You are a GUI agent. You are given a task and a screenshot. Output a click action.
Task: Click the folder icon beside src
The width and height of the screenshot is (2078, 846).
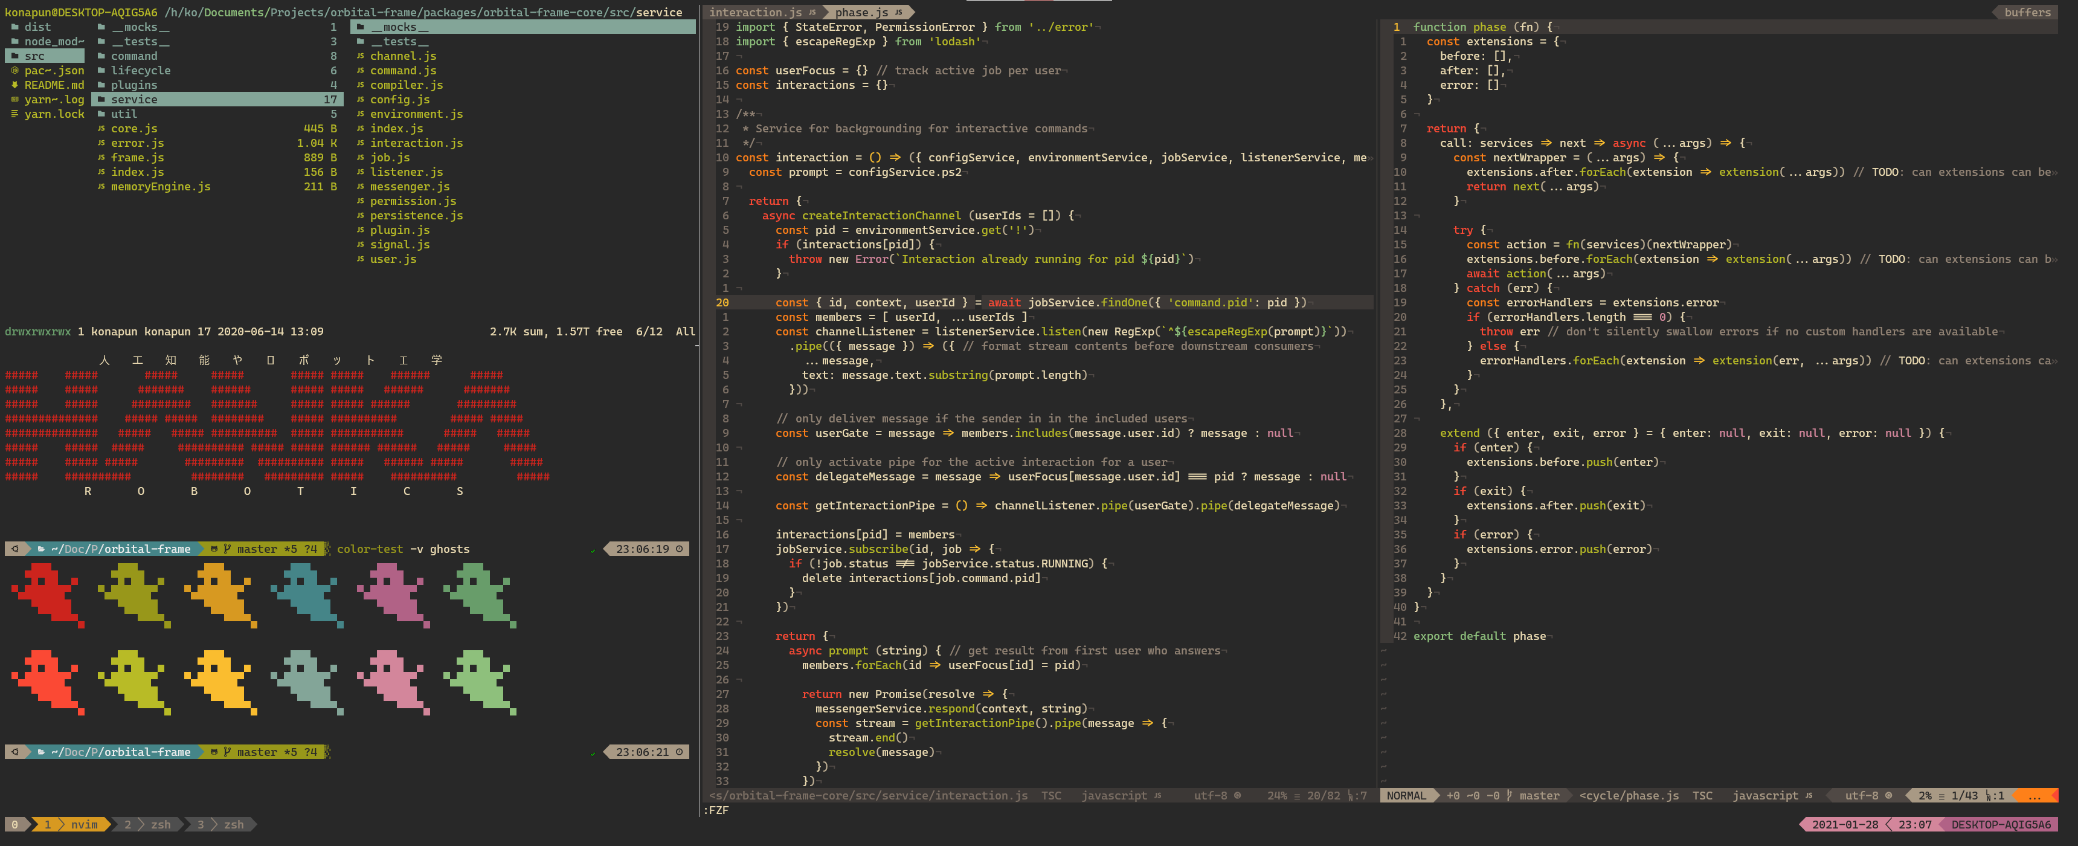pyautogui.click(x=14, y=56)
